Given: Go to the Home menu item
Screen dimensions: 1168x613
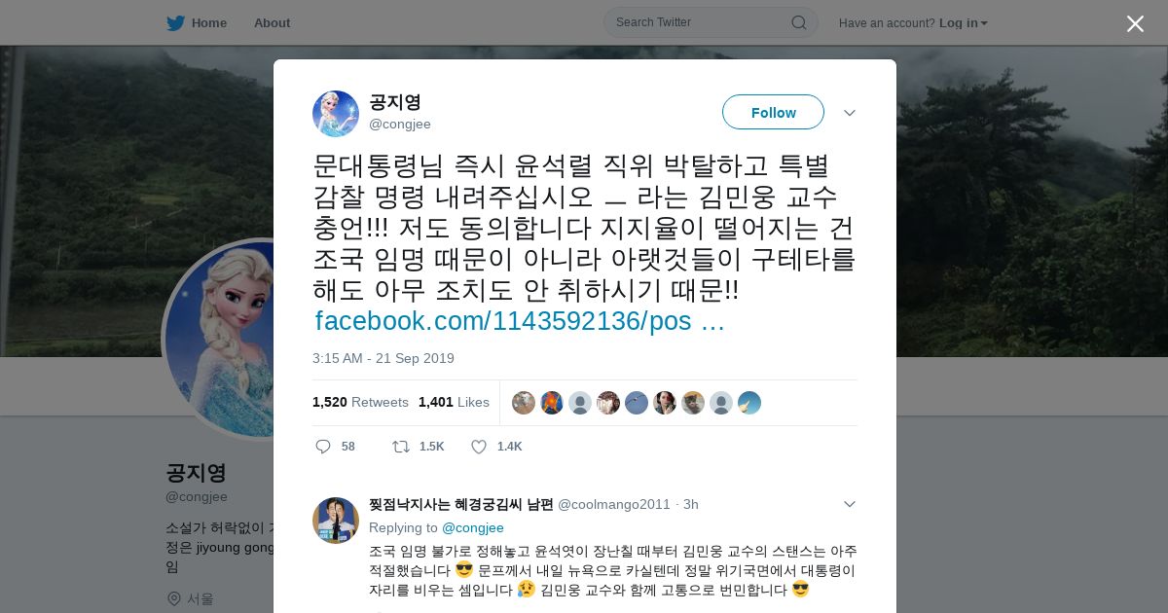Looking at the screenshot, I should point(198,23).
